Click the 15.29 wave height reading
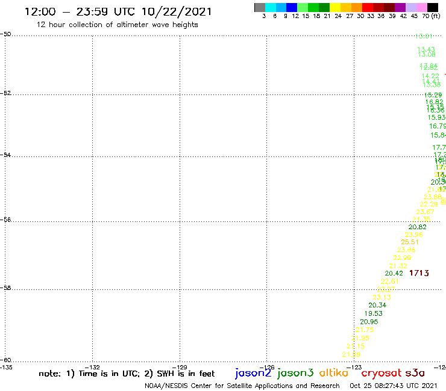The image size is (446, 391). (x=433, y=95)
